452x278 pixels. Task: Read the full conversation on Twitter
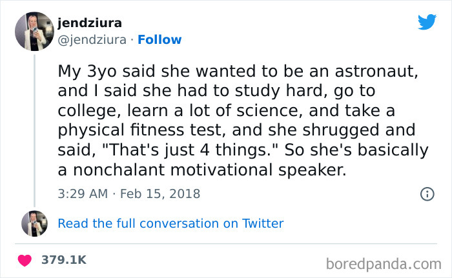170,224
